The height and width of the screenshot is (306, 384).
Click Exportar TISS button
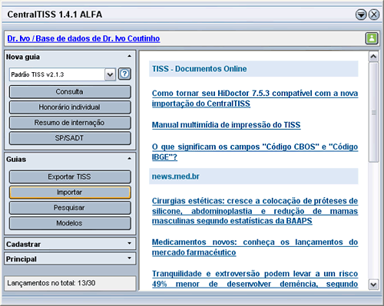point(70,177)
